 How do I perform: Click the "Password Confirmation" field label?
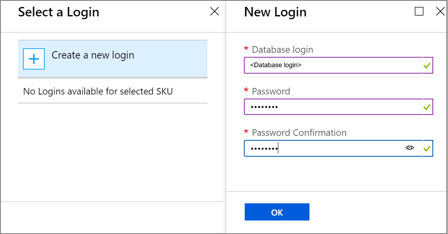point(299,133)
